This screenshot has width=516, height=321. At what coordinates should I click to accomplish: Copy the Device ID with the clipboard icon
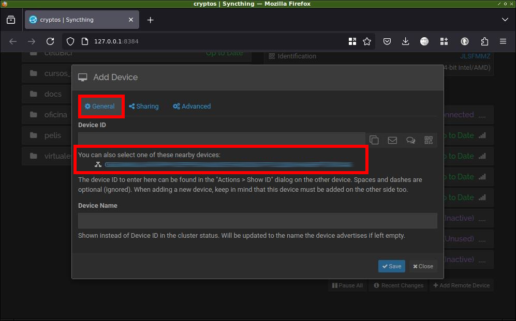click(374, 140)
